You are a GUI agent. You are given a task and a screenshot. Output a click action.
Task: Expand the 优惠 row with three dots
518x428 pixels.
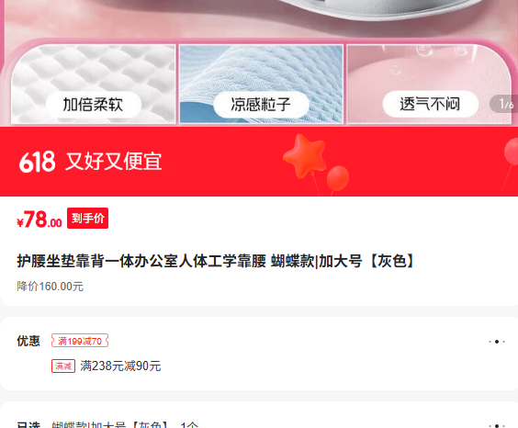(497, 342)
